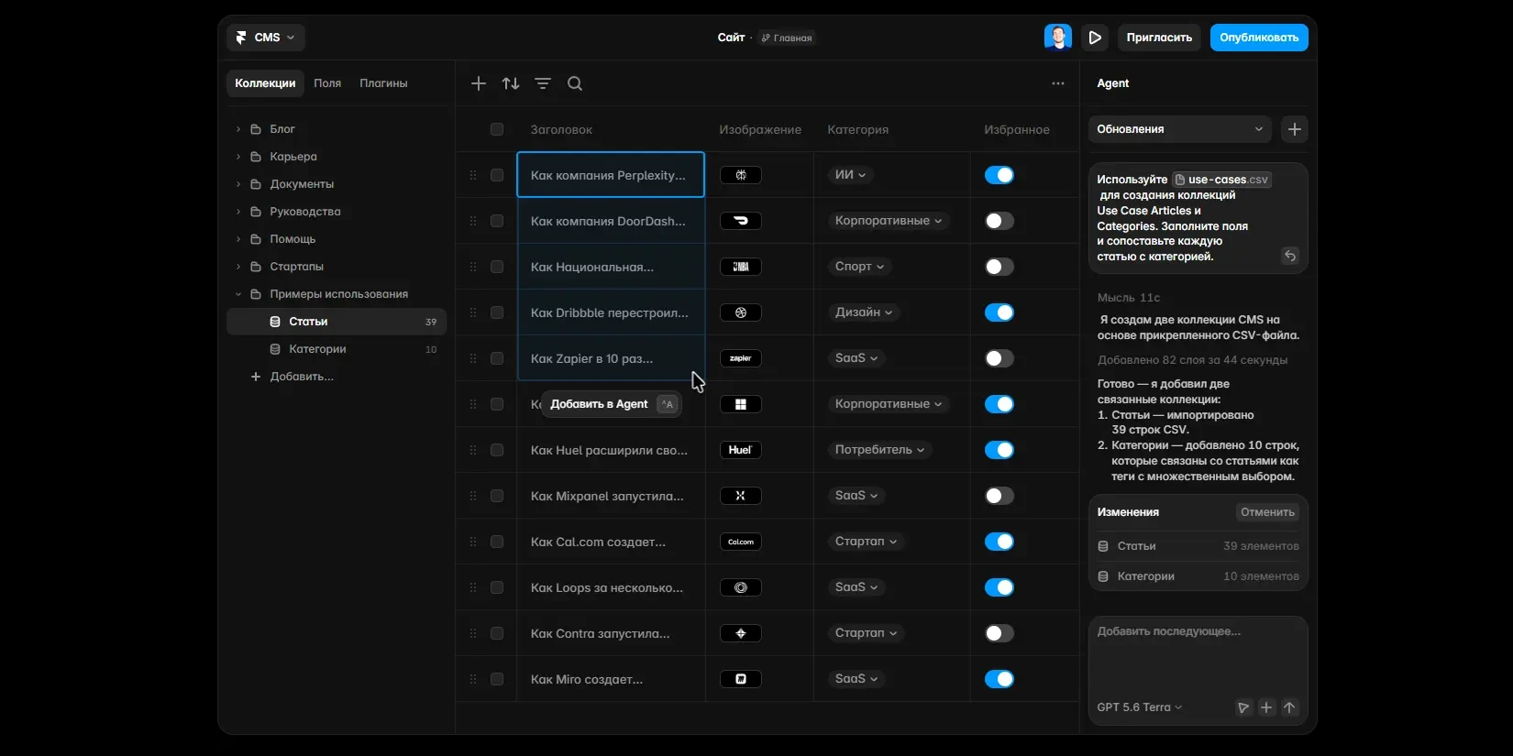1513x756 pixels.
Task: Start a new Agent chat with the plus icon
Action: click(x=1295, y=129)
